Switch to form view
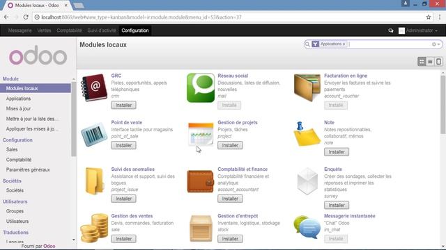Screen dimensions: 446x250 pos(438,61)
